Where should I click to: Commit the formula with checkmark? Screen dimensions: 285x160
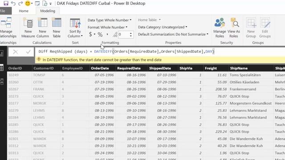[x=28, y=52]
